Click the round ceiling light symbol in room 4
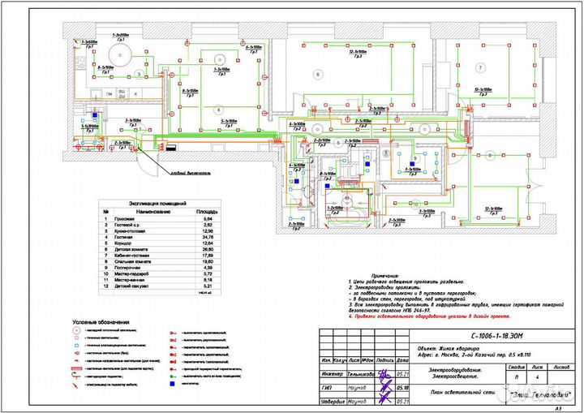This screenshot has width=584, height=413. tap(219, 59)
